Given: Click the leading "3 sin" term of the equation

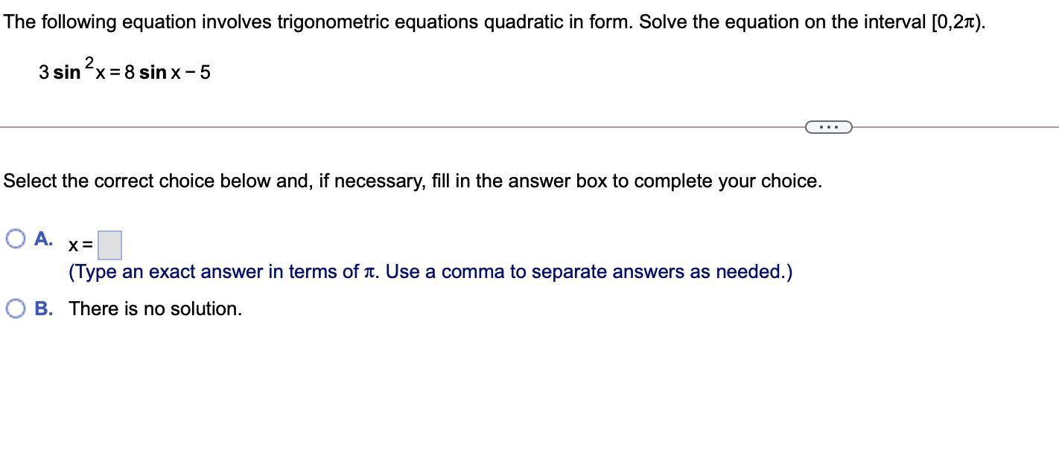Looking at the screenshot, I should 60,72.
